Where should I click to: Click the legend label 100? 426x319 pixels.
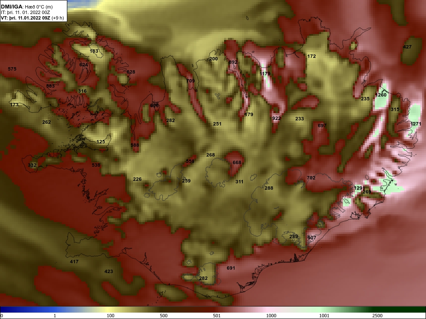click(x=111, y=316)
